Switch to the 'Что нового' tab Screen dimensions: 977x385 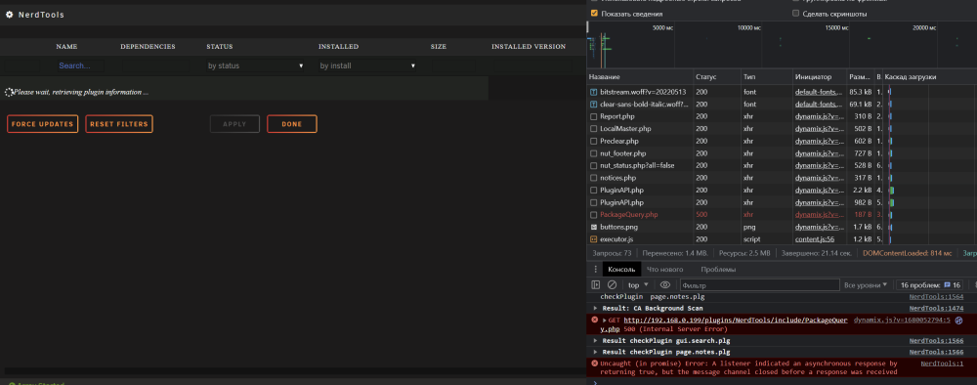[664, 269]
